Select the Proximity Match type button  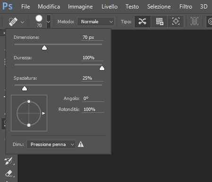tap(176, 21)
